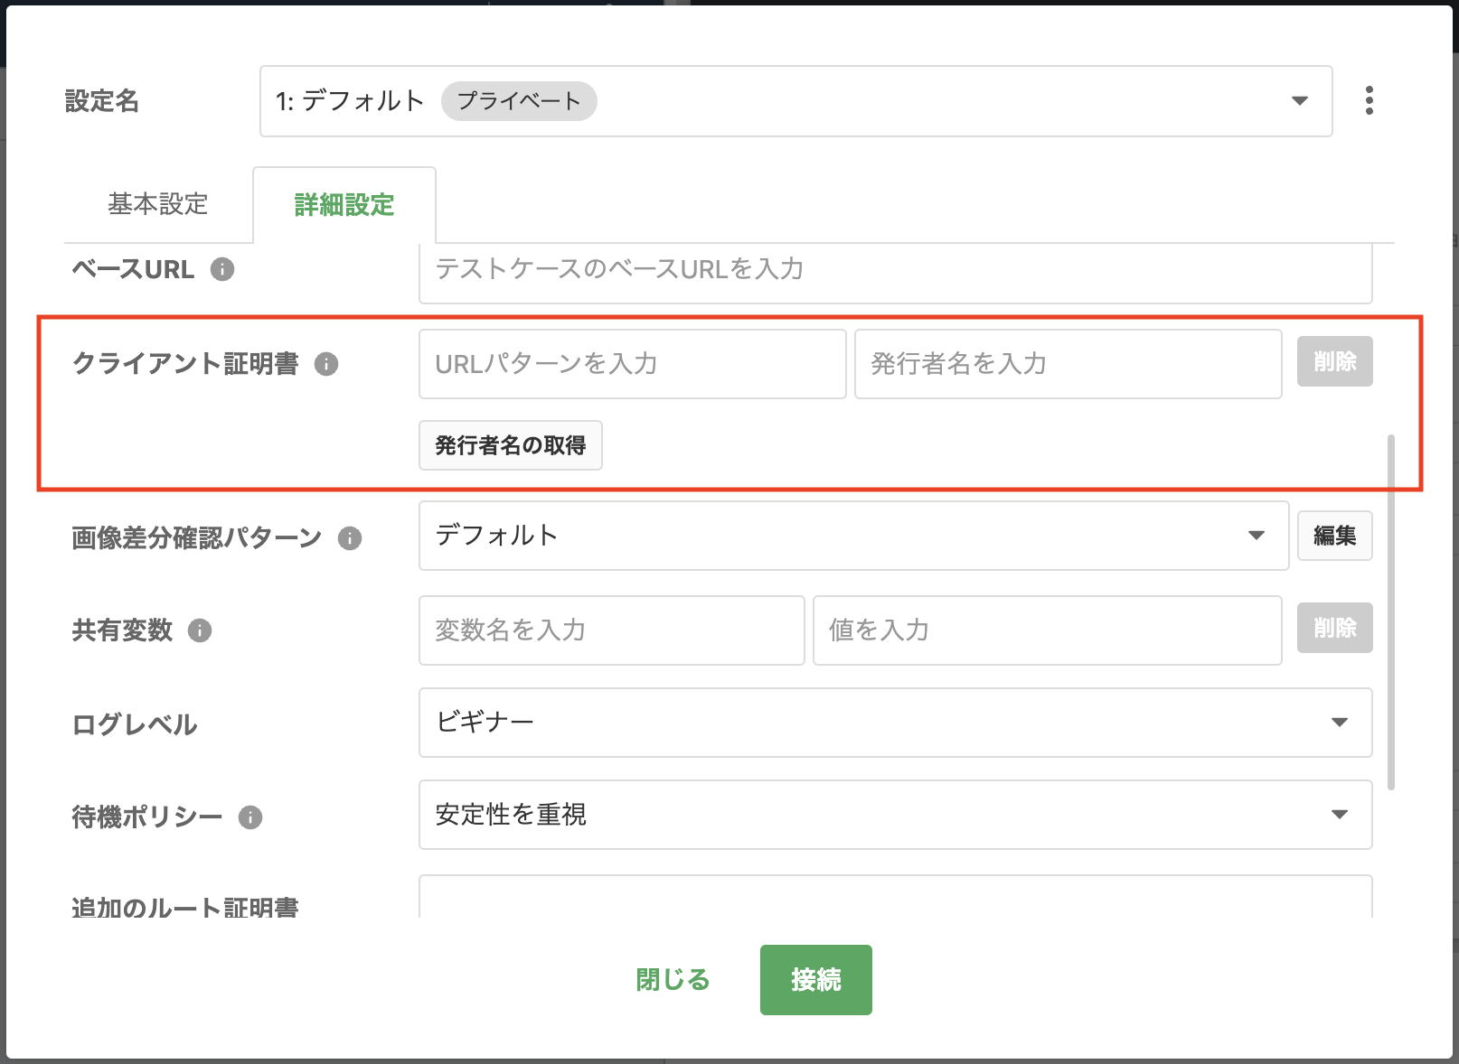Image resolution: width=1459 pixels, height=1064 pixels.
Task: Click info icon next to 画像差分確認パターン
Action: coord(350,538)
